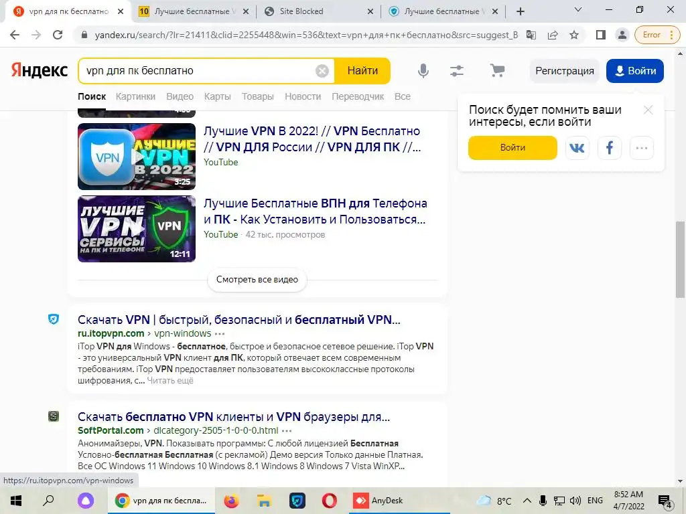This screenshot has width=686, height=514.
Task: Play the 'Лучшие VPN сервисы' video thumbnail
Action: point(137,229)
